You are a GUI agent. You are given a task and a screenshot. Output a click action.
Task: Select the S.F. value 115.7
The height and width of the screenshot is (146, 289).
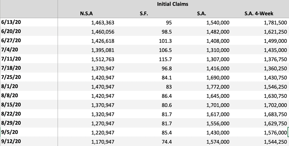pyautogui.click(x=165, y=59)
